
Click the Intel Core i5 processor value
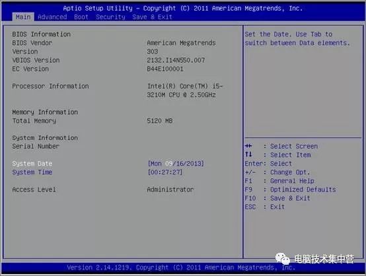[185, 90]
